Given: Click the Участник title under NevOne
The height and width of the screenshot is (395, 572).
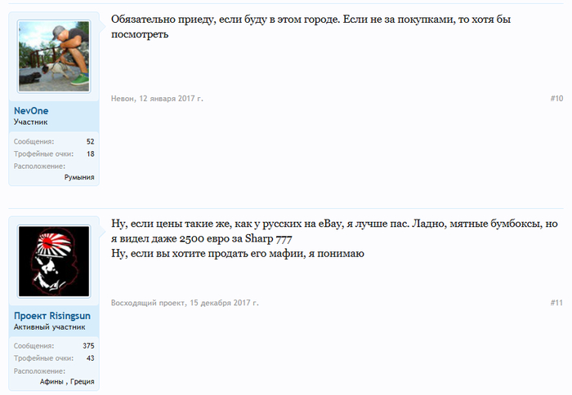Looking at the screenshot, I should click(x=31, y=122).
